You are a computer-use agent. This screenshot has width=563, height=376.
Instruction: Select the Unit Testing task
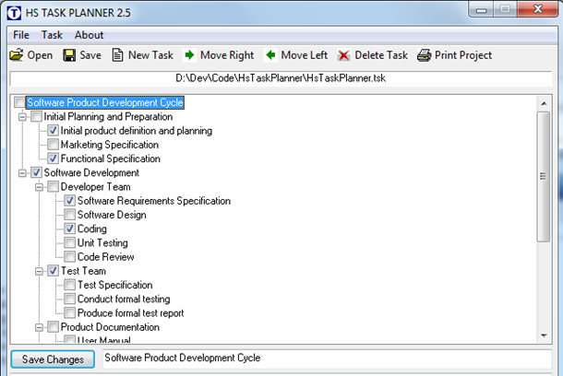pos(102,242)
